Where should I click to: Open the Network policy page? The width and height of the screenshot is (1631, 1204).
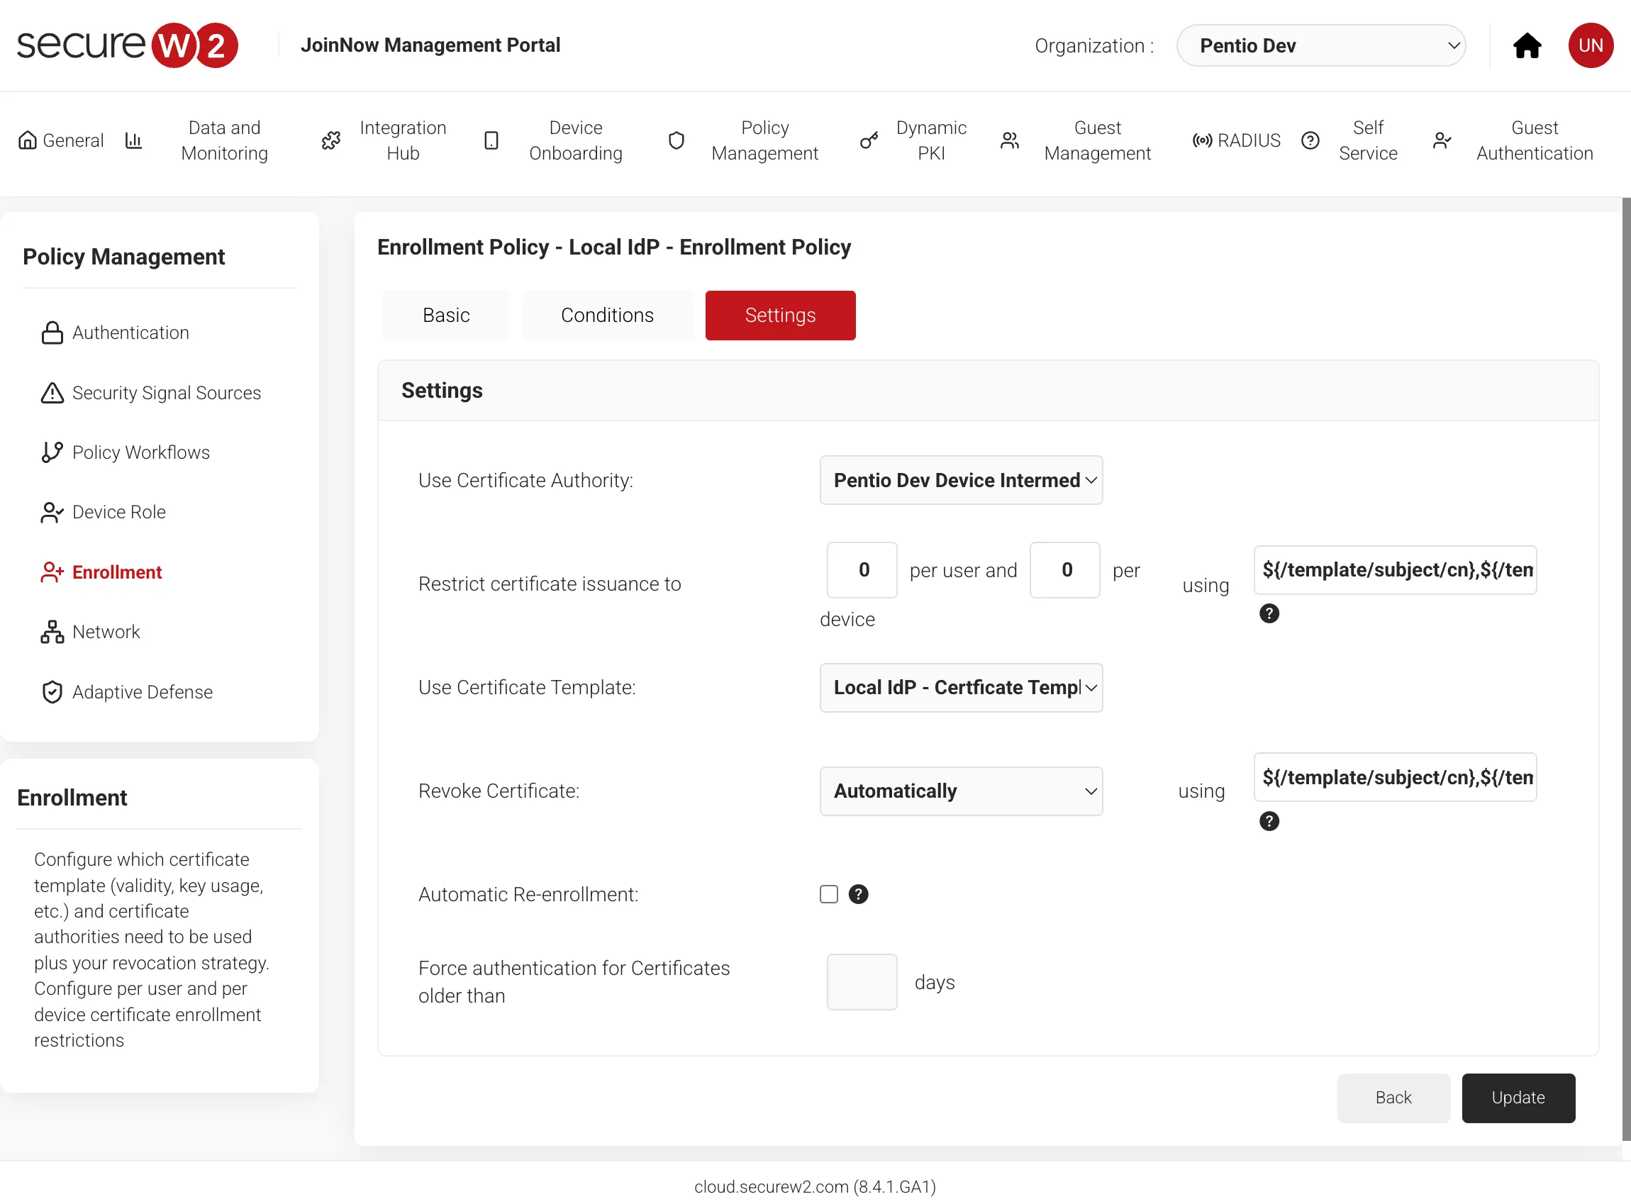pos(106,632)
